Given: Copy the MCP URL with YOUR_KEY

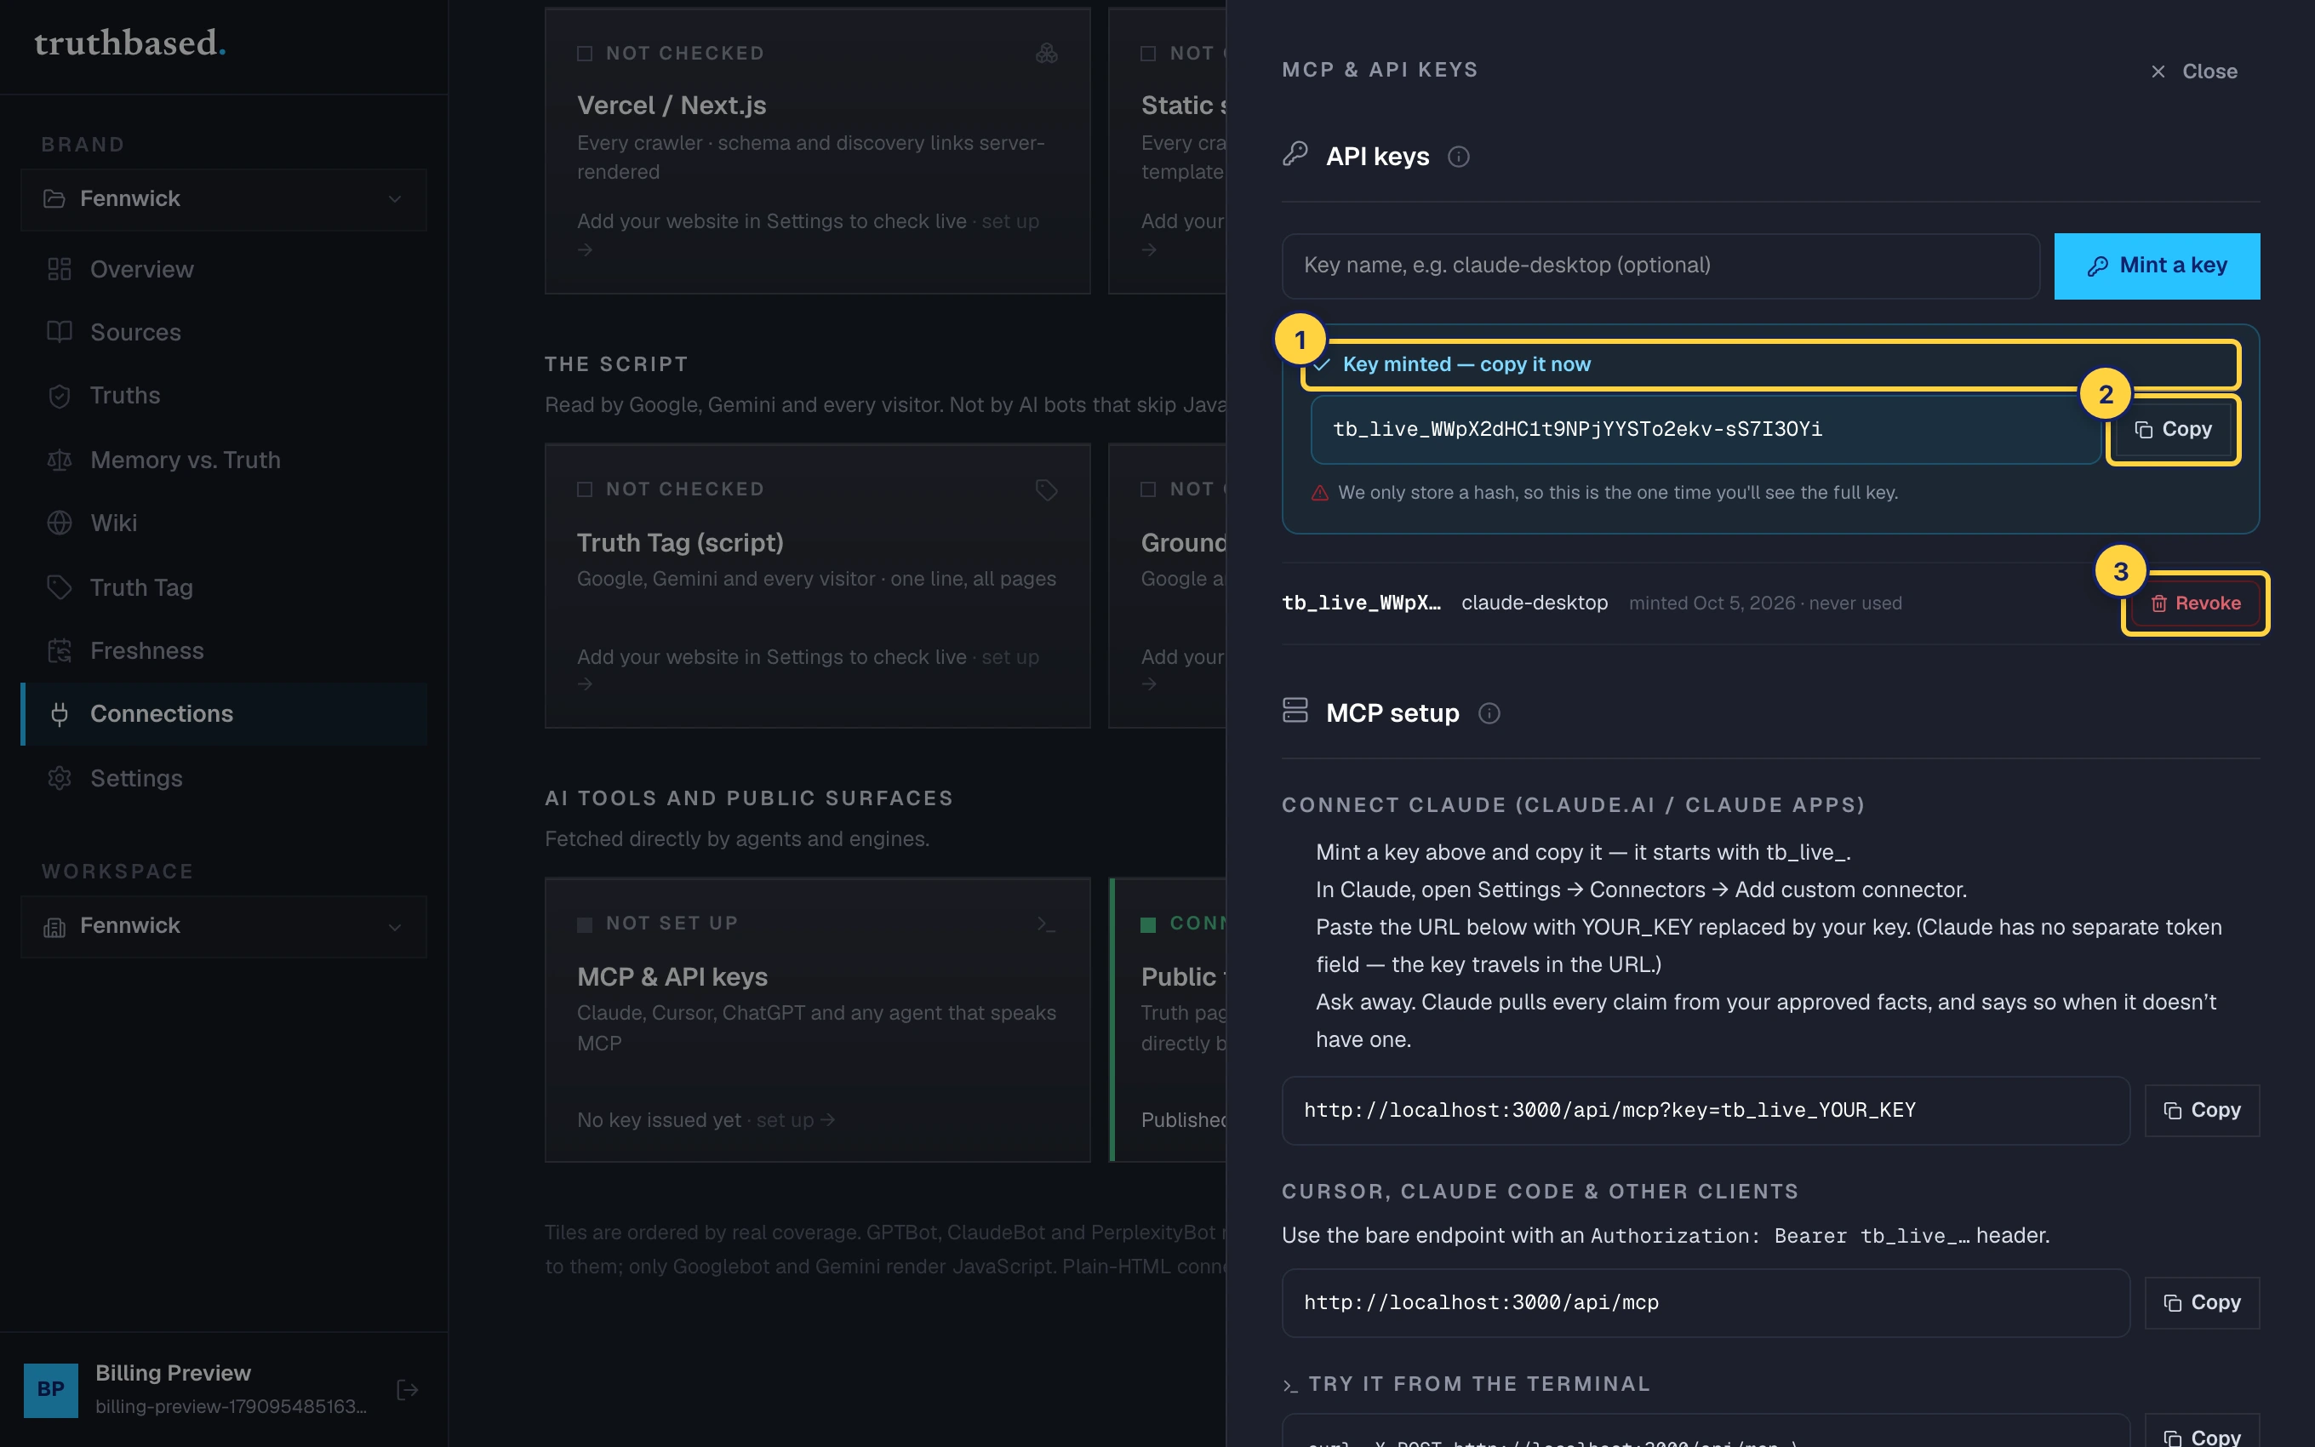Looking at the screenshot, I should click(2201, 1110).
